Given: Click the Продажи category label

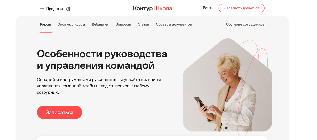Looking at the screenshot, I should pos(55,9).
